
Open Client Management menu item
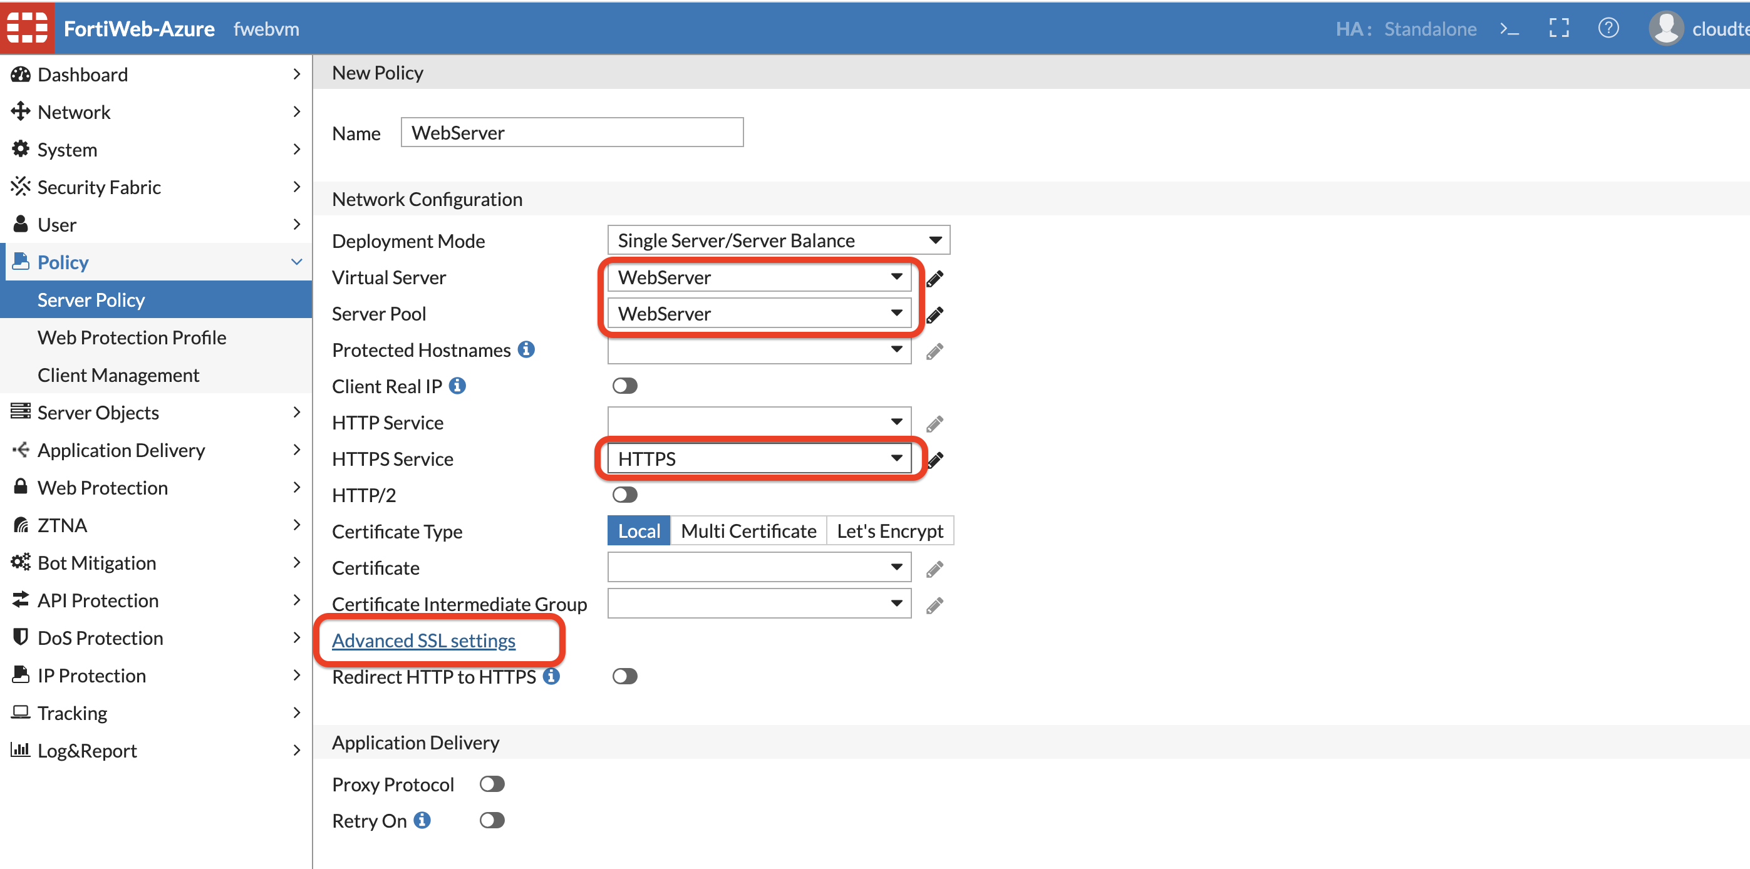coord(156,375)
